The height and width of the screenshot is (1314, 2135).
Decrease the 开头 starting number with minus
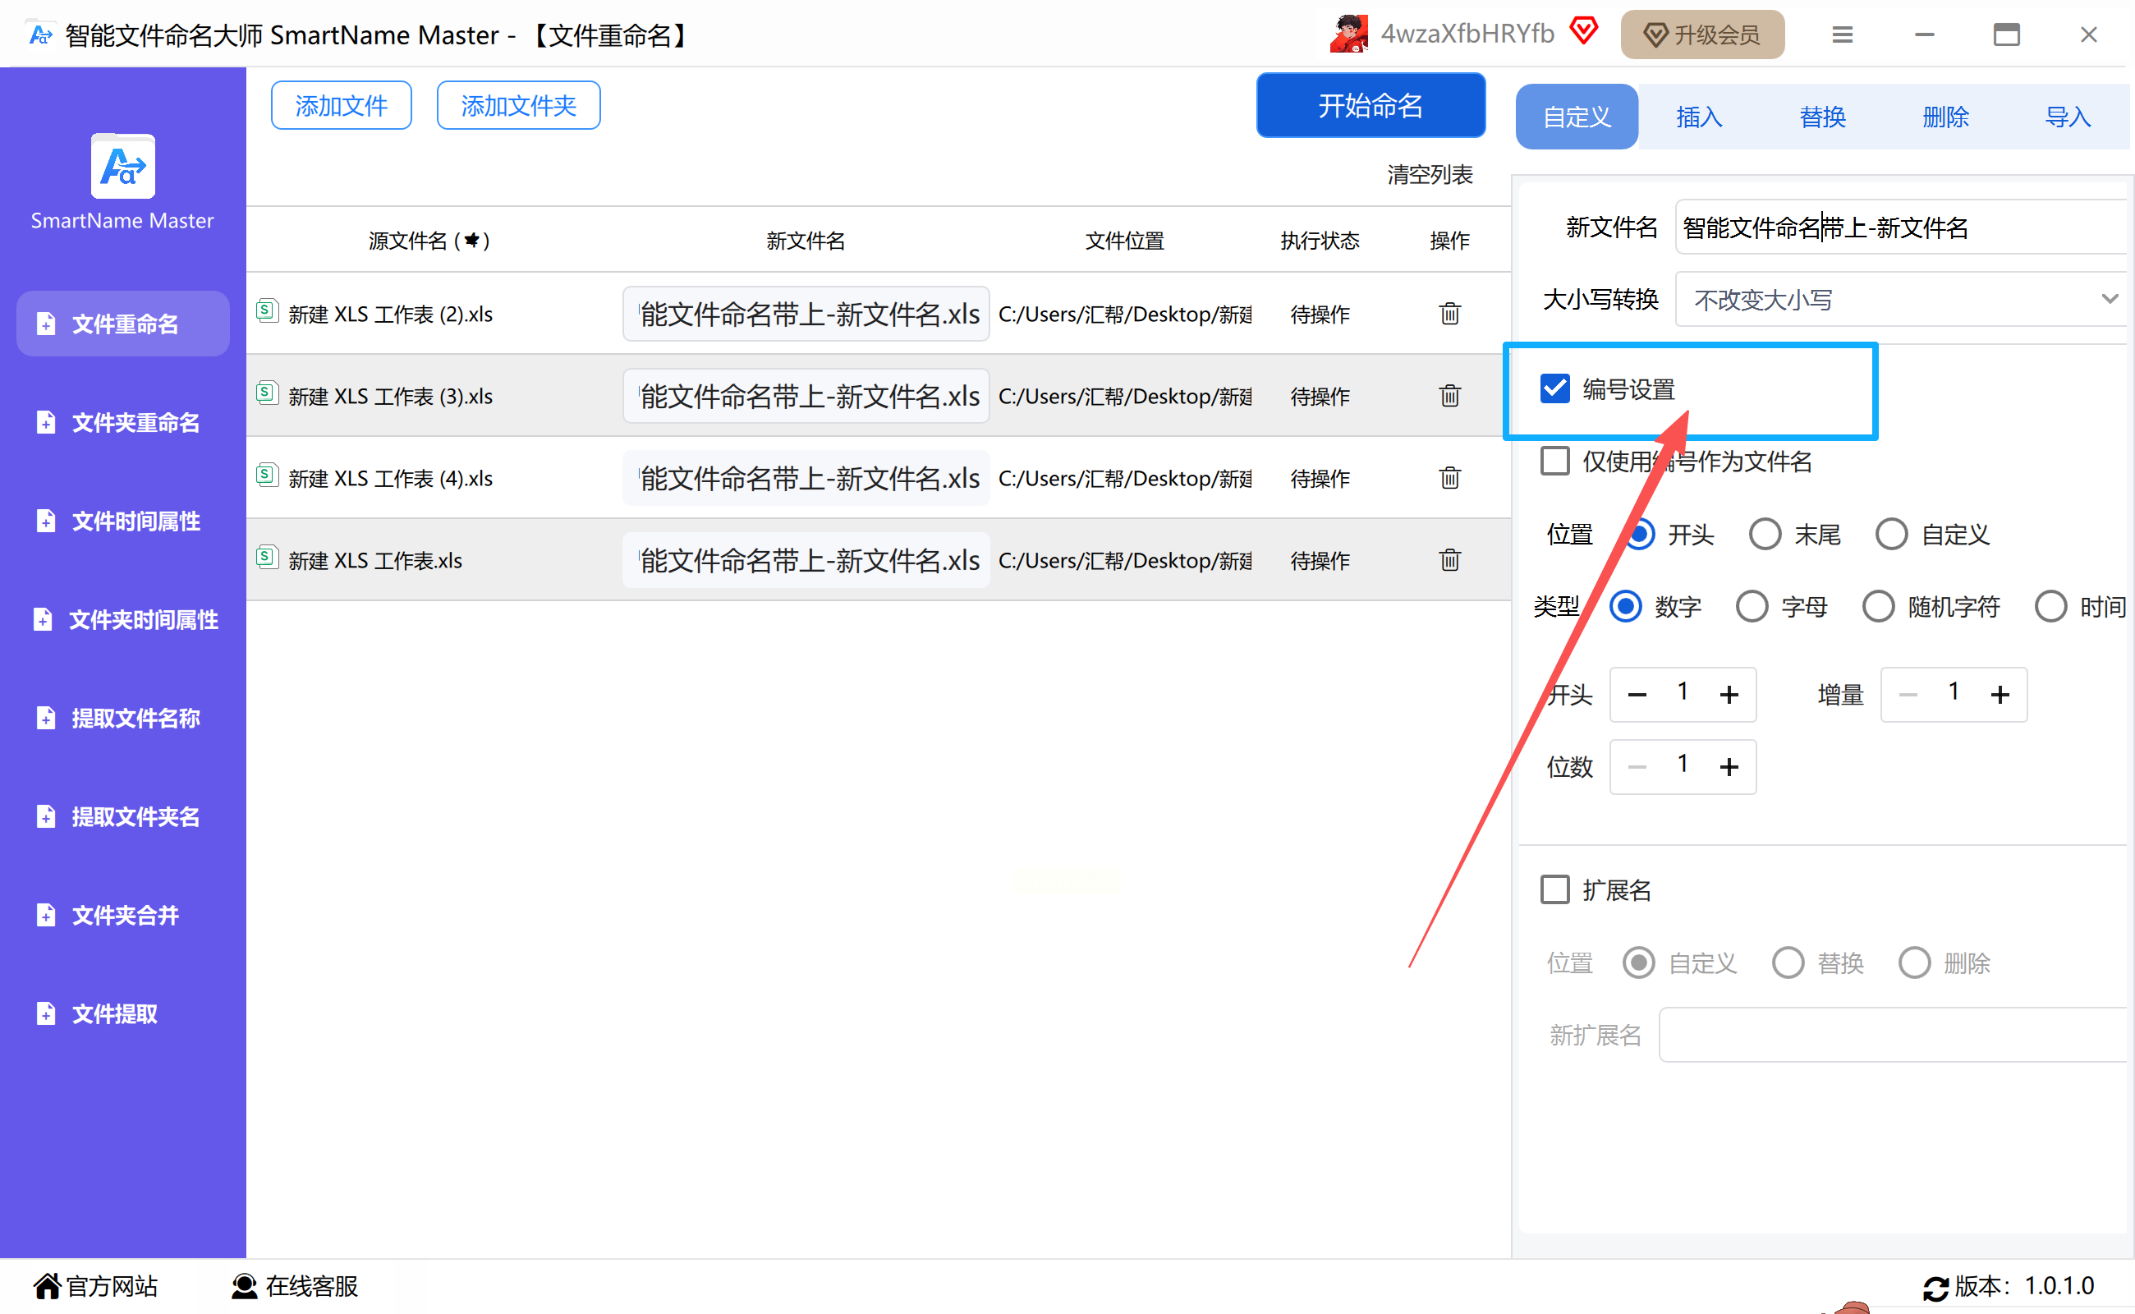click(x=1637, y=695)
